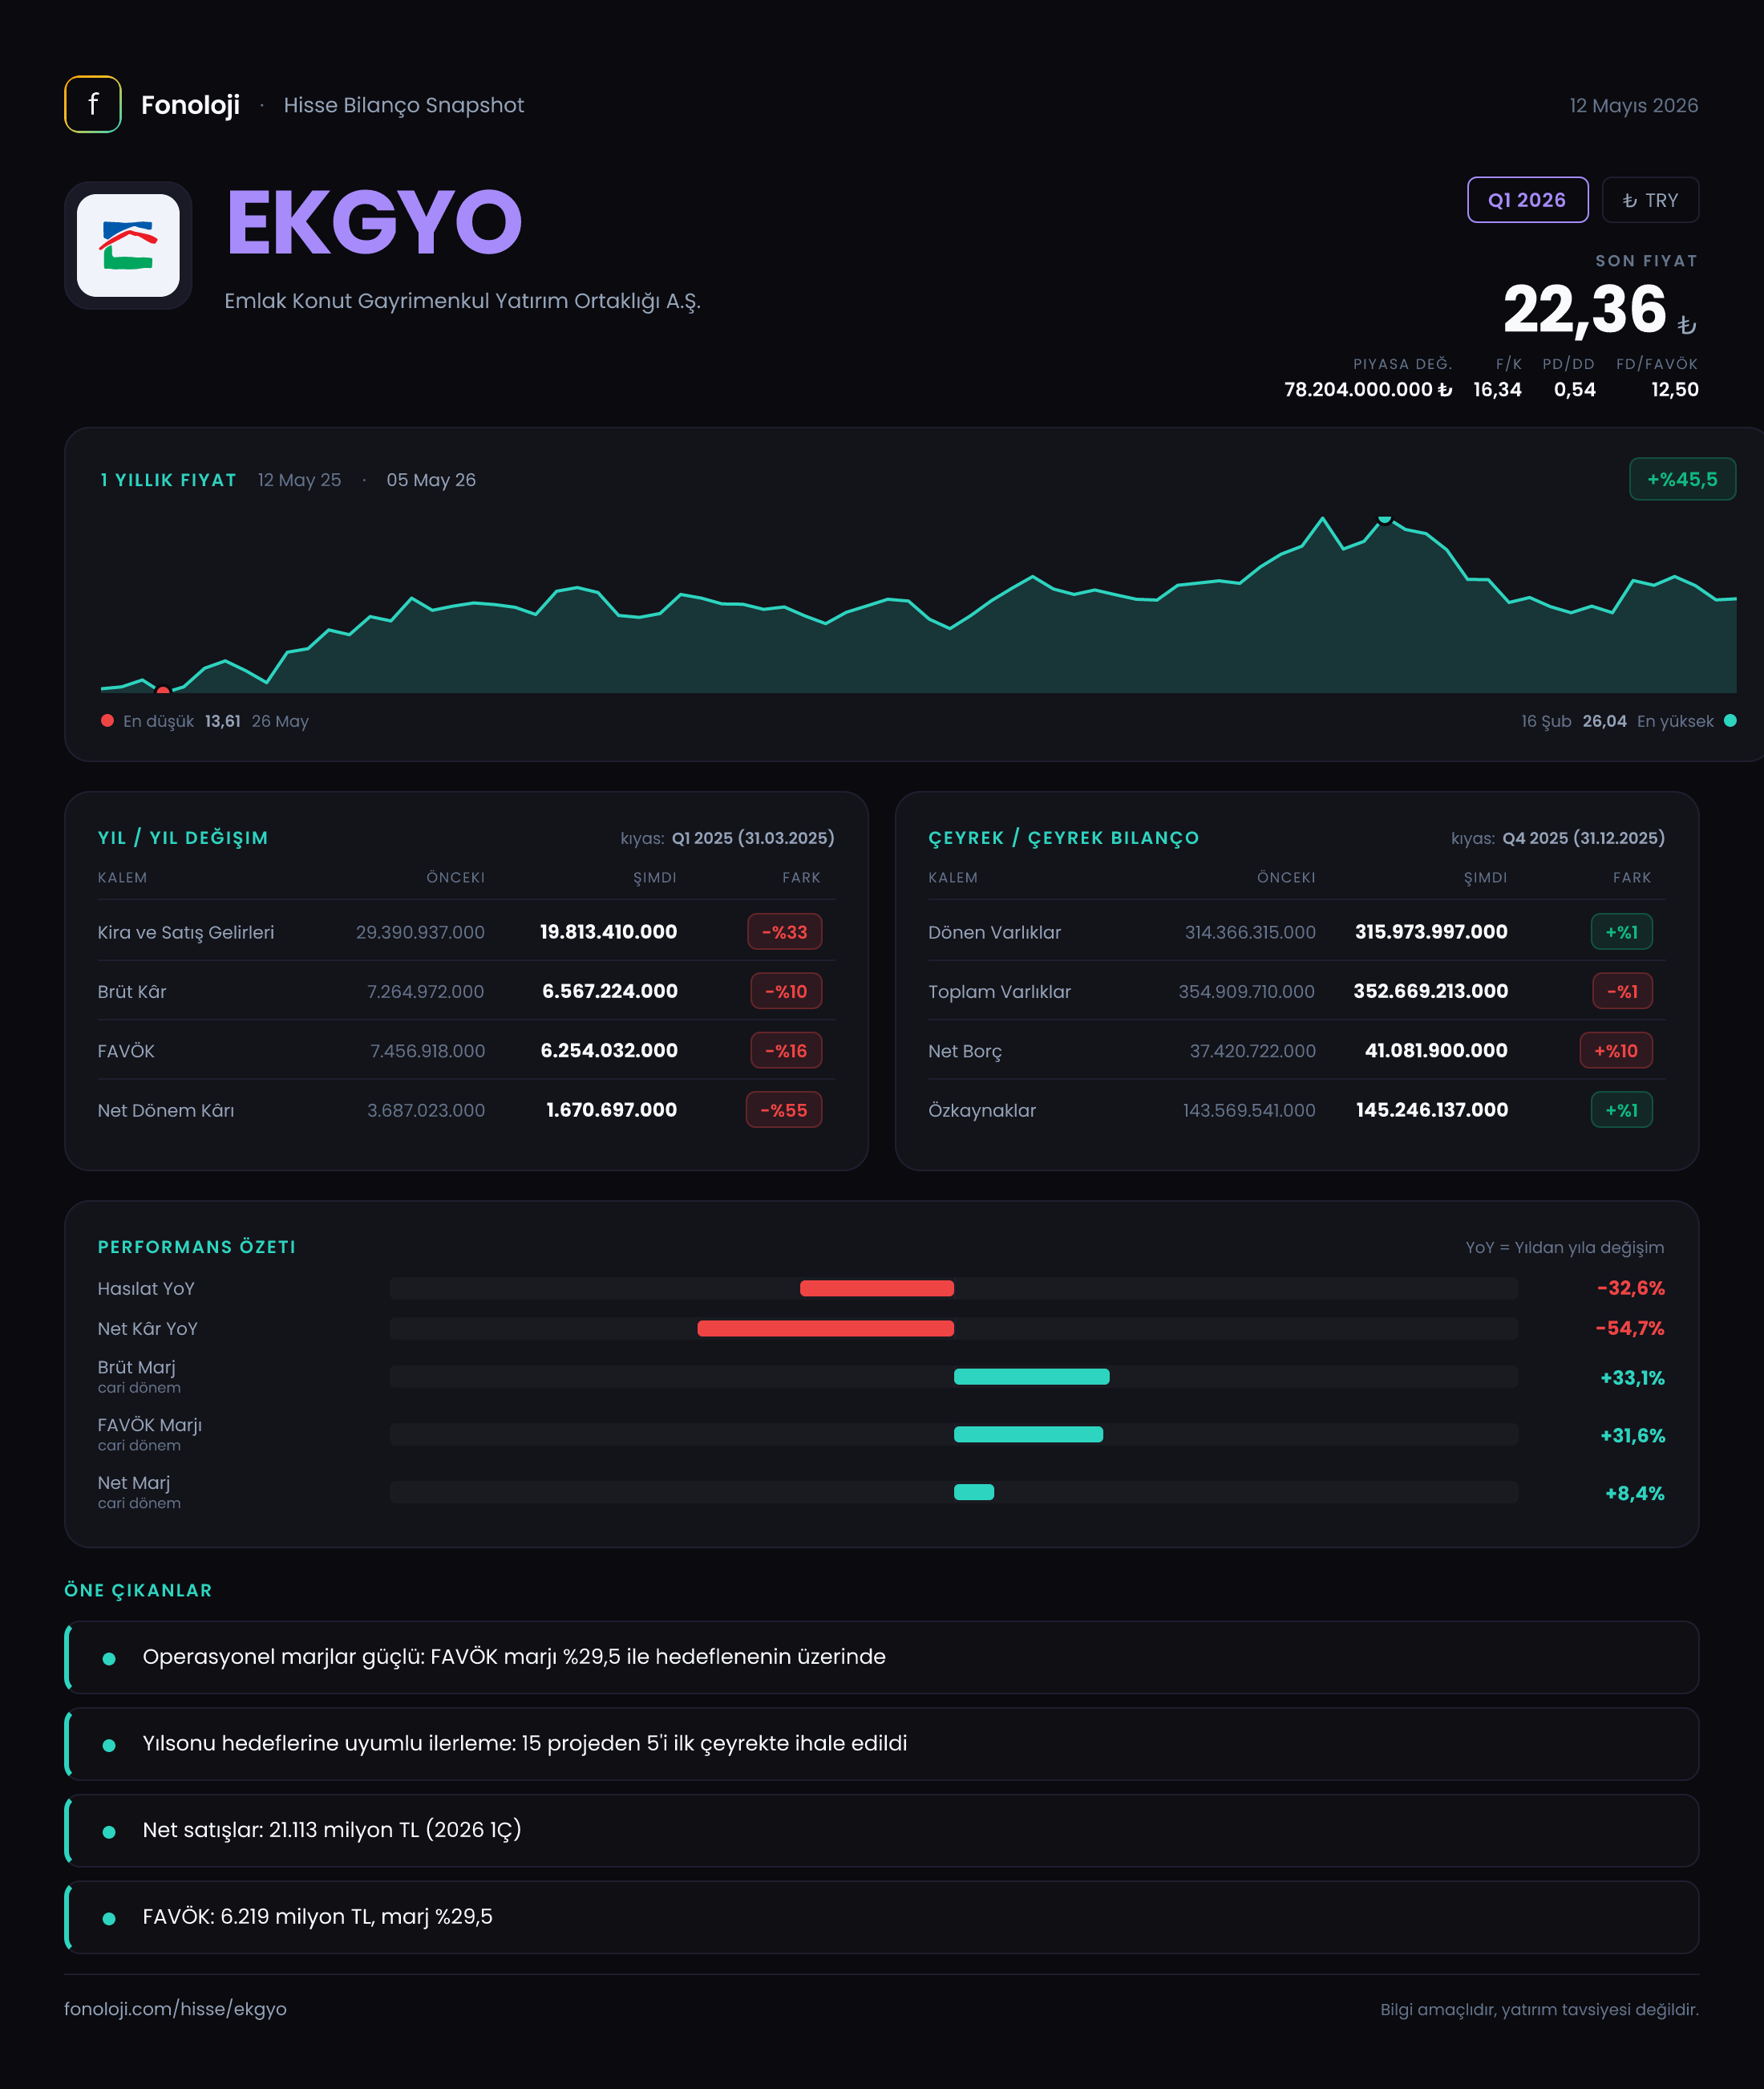Click the EKGYO company logo thumbnail

click(128, 245)
